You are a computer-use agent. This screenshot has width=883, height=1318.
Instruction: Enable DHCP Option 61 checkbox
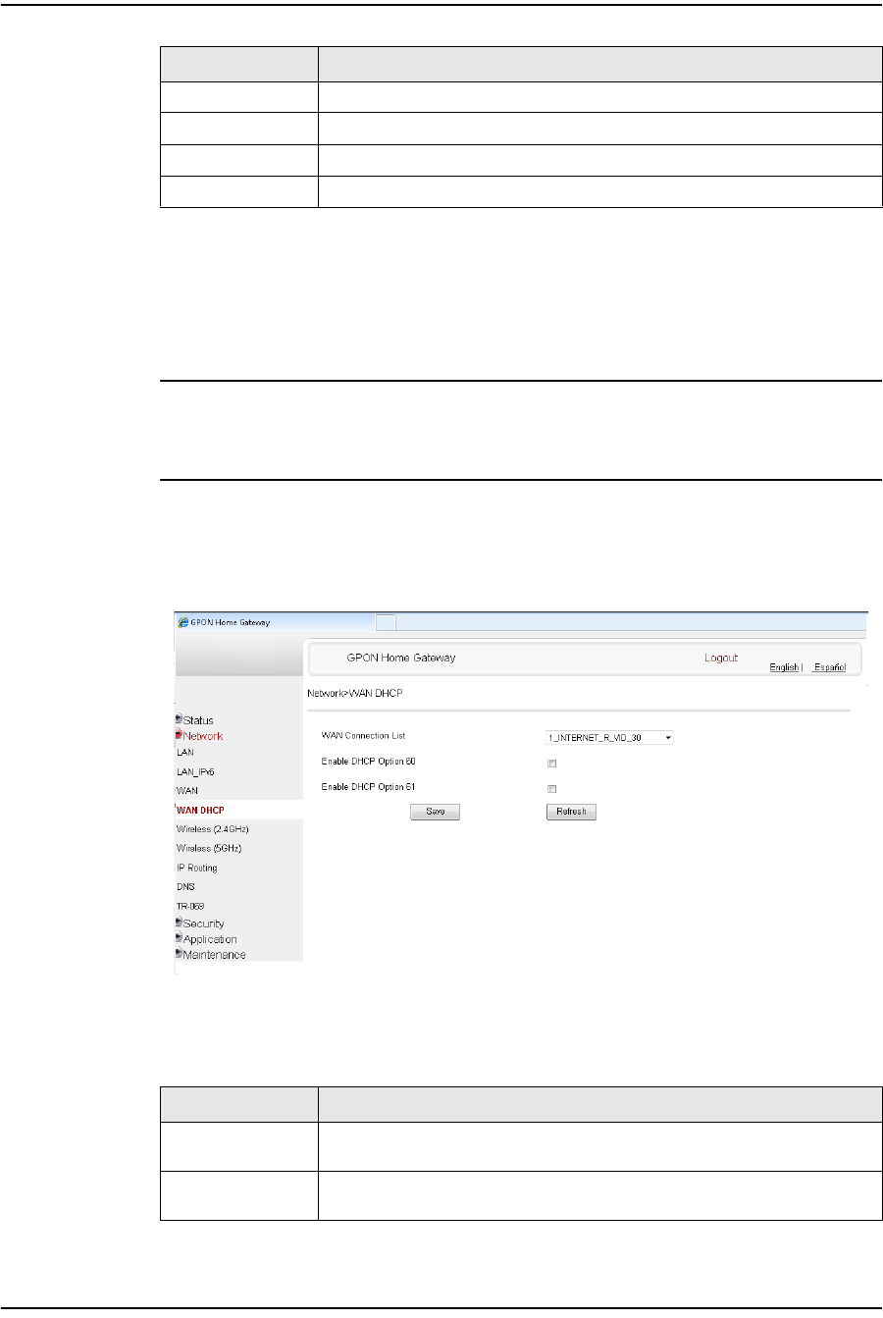pyautogui.click(x=551, y=789)
